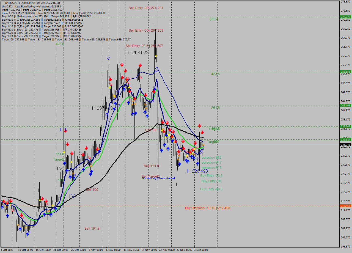The width and height of the screenshot is (352, 253).
Task: Click the yellow star marker near the December lows
Action: 194,149
